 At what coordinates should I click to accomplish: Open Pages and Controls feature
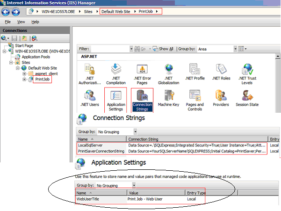pos(195,101)
